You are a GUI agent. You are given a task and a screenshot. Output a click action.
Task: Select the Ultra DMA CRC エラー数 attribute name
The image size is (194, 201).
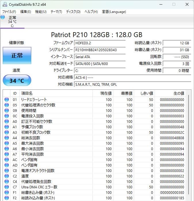[x=39, y=187]
